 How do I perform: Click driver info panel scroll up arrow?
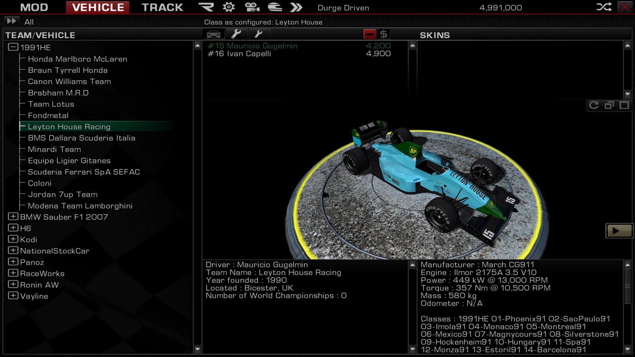[412, 264]
